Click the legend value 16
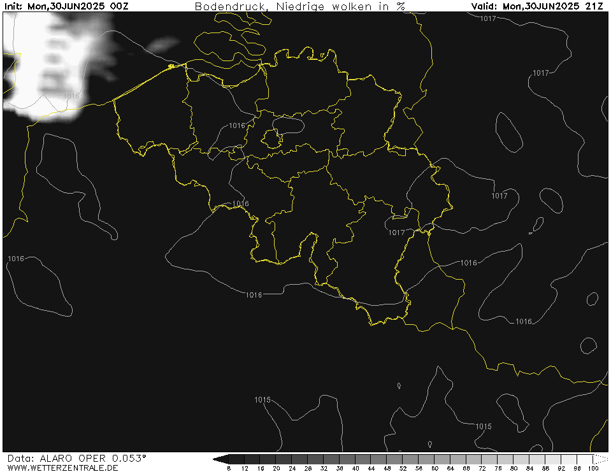 (x=261, y=468)
